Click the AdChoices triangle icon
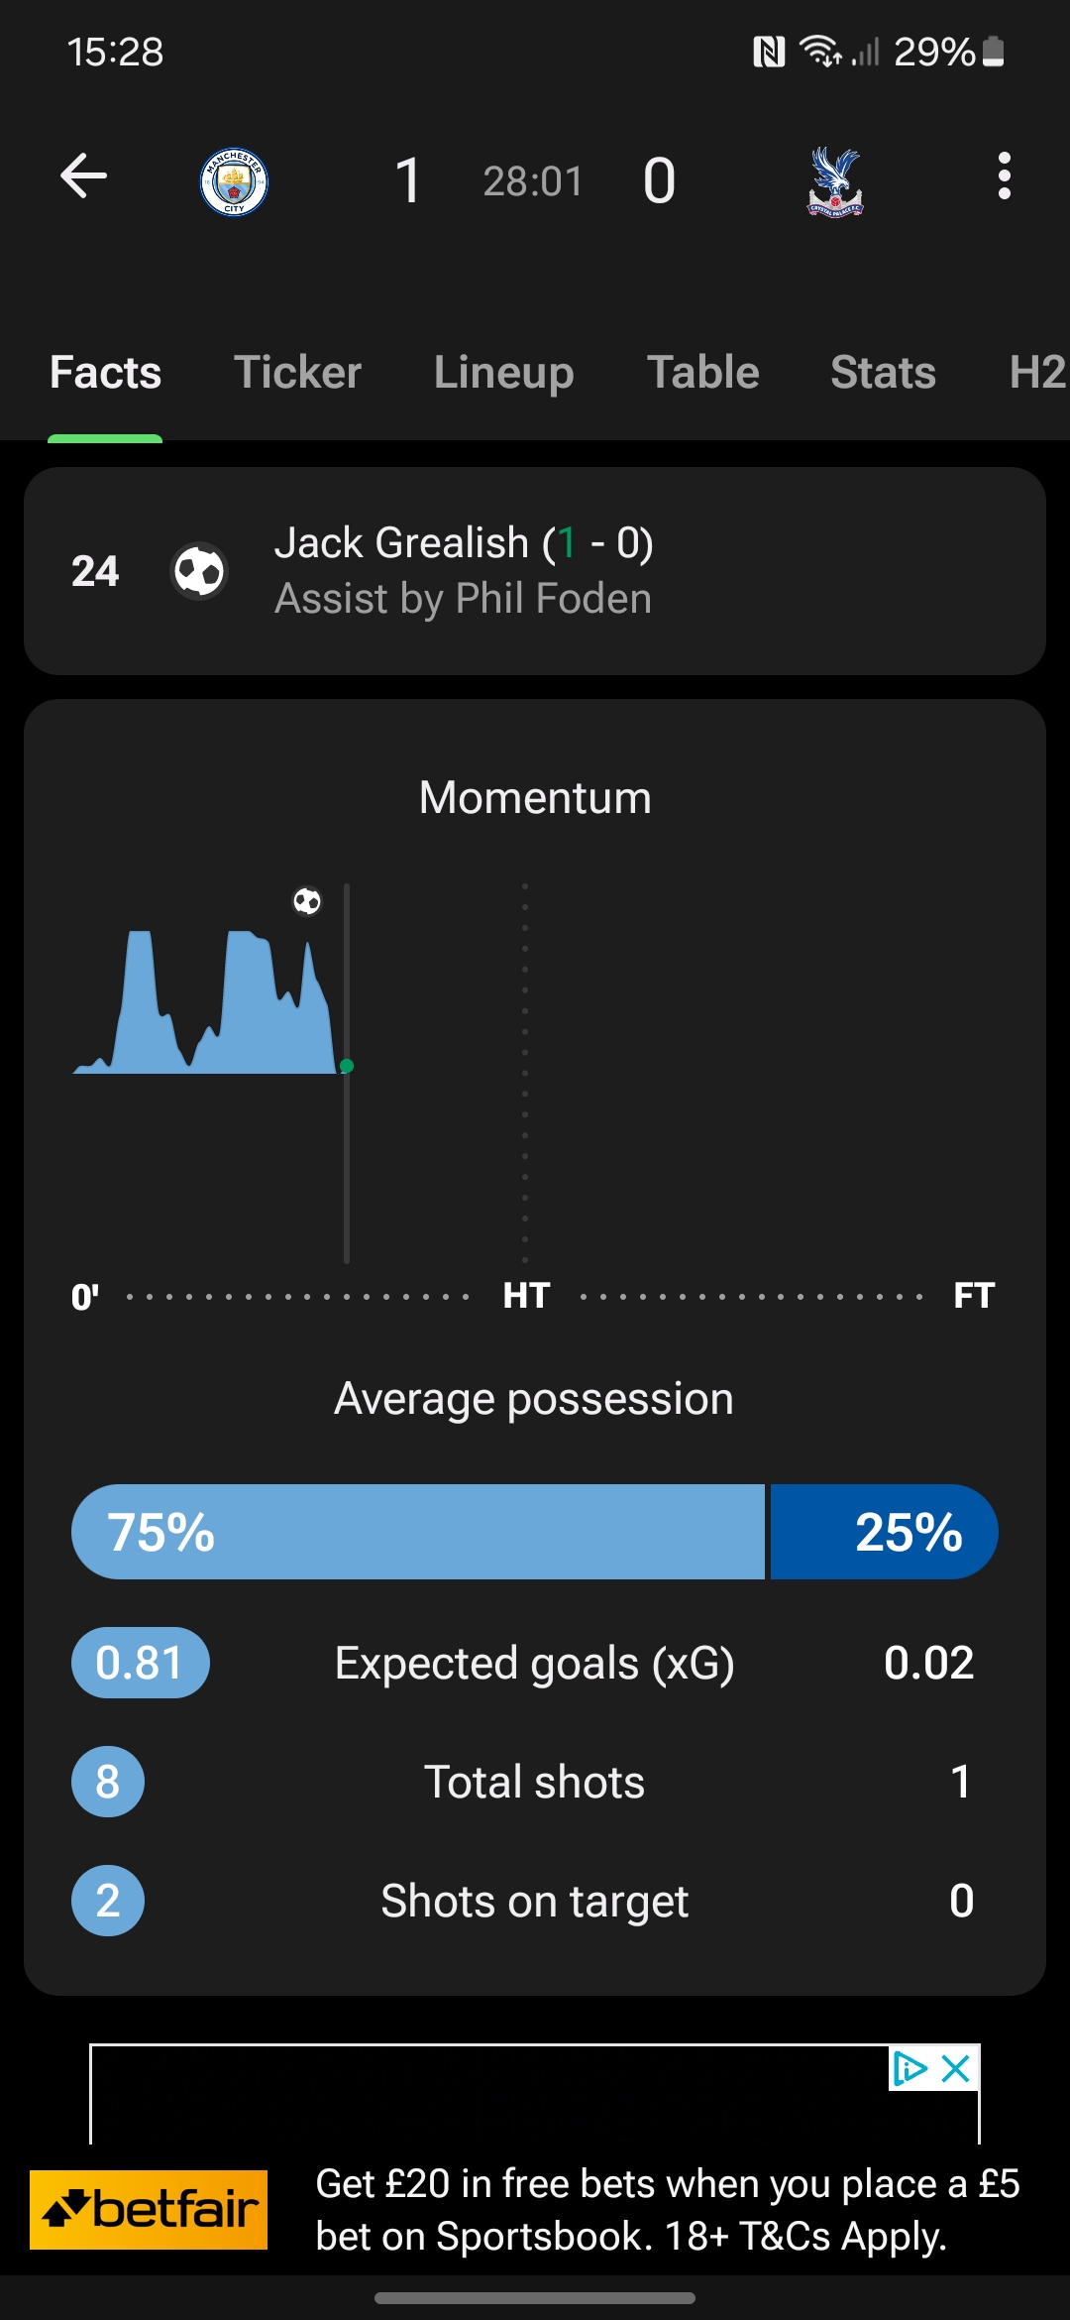The image size is (1070, 2320). [909, 2068]
